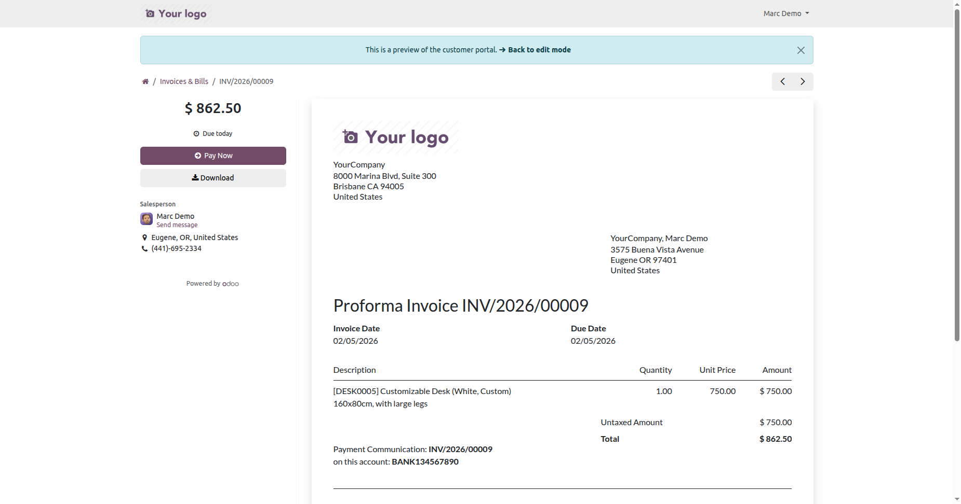Click the Salesperson section label

[x=158, y=204]
